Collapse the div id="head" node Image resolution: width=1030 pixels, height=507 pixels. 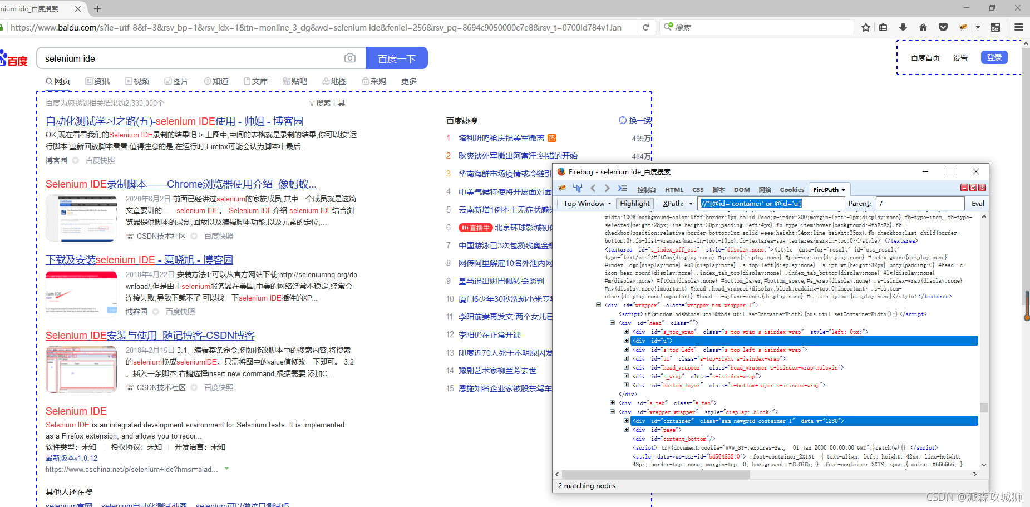(612, 323)
